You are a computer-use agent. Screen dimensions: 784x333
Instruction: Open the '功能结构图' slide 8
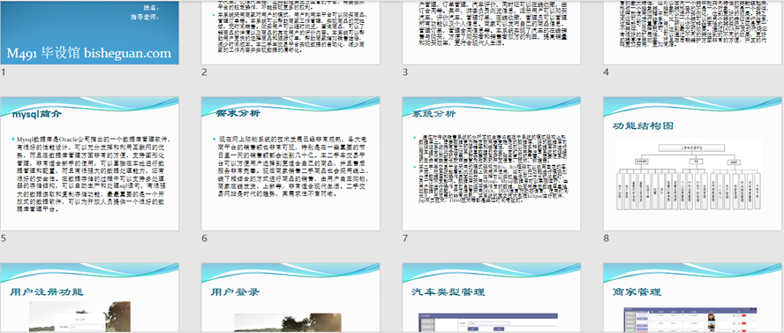click(693, 163)
